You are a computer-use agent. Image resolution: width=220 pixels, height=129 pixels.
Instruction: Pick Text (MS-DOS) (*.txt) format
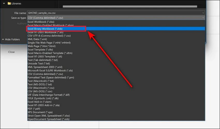(116, 84)
